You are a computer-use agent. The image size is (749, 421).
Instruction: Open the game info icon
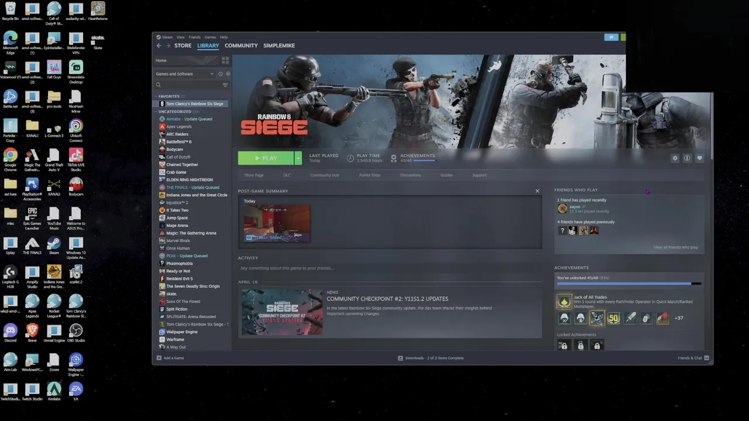687,158
